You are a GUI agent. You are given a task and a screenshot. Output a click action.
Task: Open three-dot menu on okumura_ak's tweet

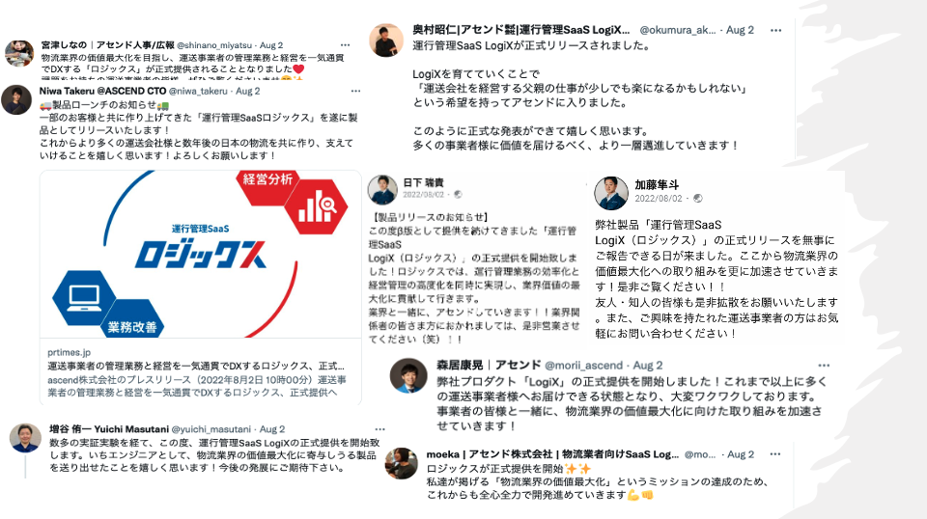click(775, 30)
